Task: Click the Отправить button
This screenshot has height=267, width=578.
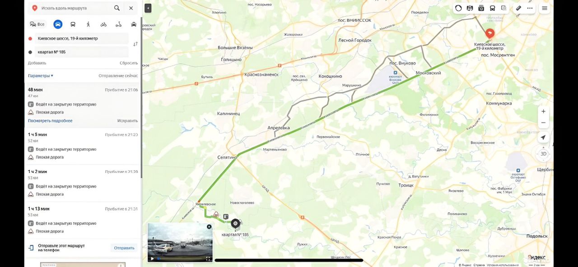Action: (124, 248)
